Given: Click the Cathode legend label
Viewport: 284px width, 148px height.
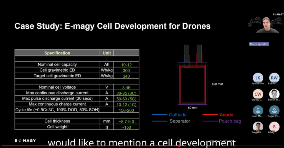Looking at the screenshot, I should coord(178,115).
